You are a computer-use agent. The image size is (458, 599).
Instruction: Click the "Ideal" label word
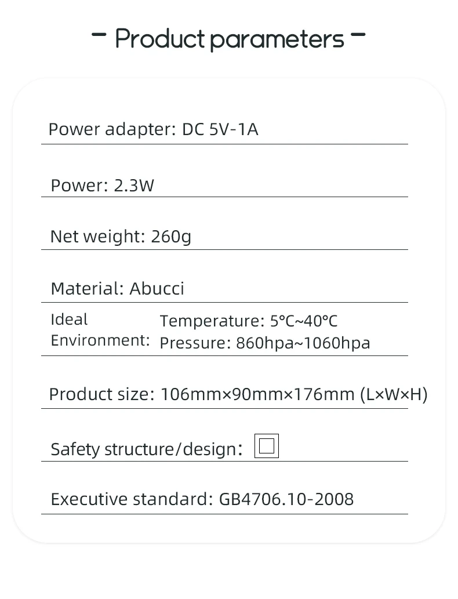(69, 320)
